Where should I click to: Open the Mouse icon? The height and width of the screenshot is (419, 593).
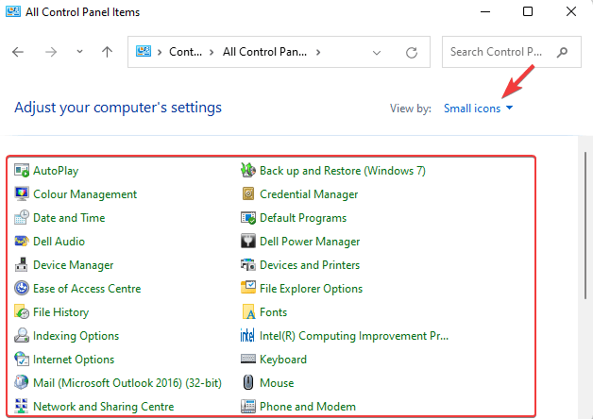(x=248, y=383)
